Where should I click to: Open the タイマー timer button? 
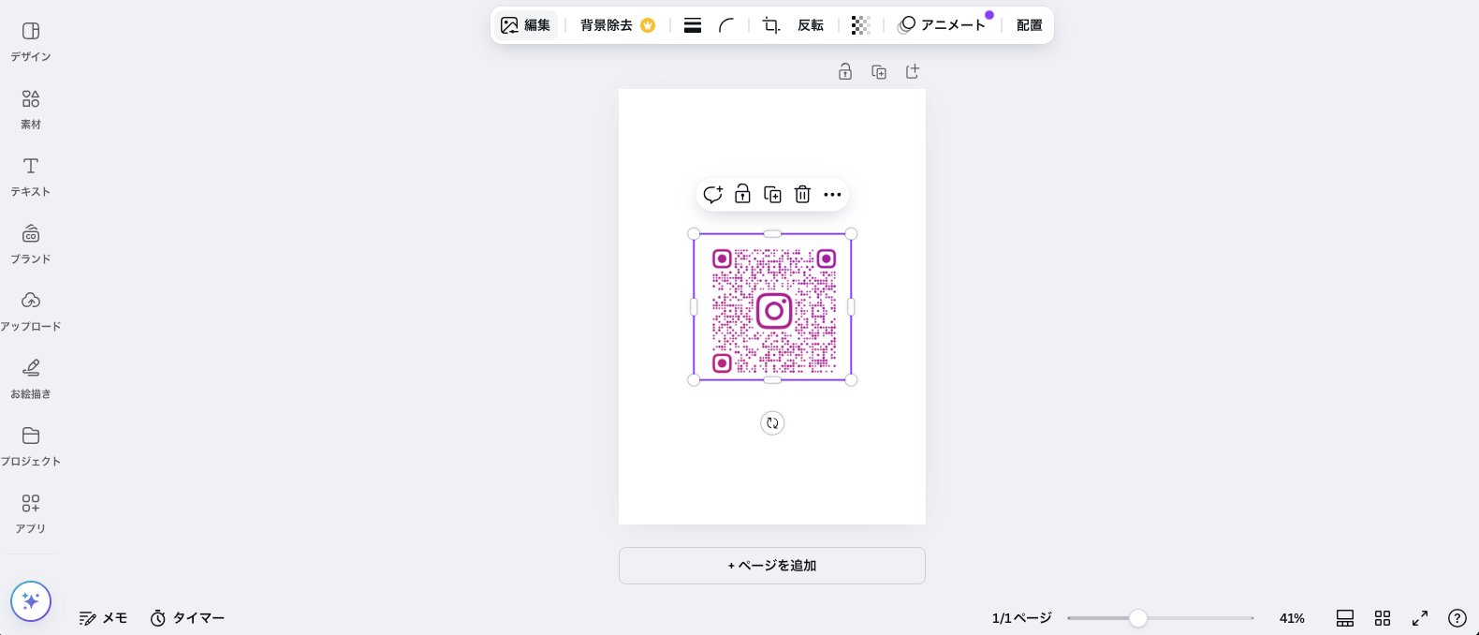[187, 618]
